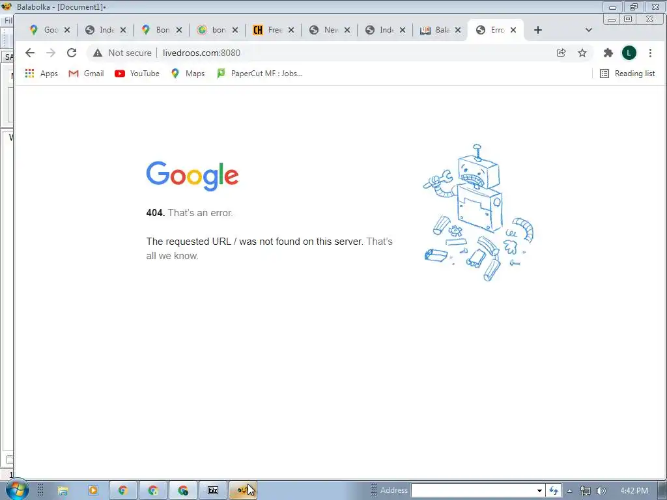Show hidden system tray icons

pos(569,491)
